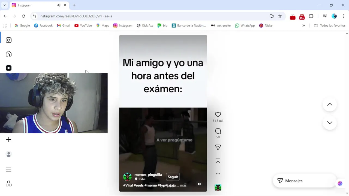The height and width of the screenshot is (196, 349).
Task: Open Extensions puzzle icon
Action: (311, 16)
